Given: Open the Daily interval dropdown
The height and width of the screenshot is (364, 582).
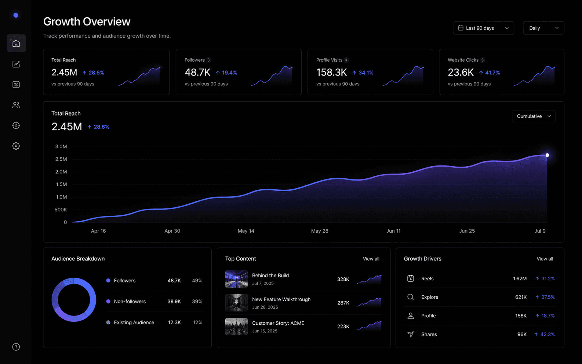Looking at the screenshot, I should (x=543, y=28).
